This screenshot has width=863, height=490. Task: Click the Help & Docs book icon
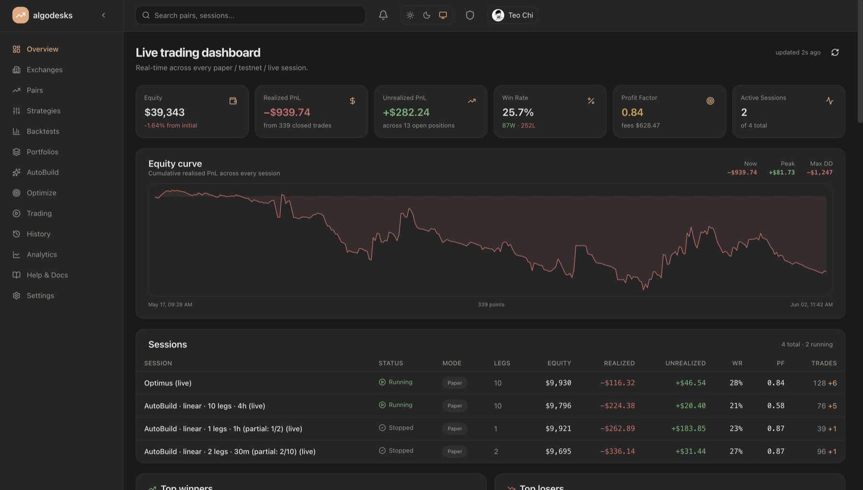point(16,275)
